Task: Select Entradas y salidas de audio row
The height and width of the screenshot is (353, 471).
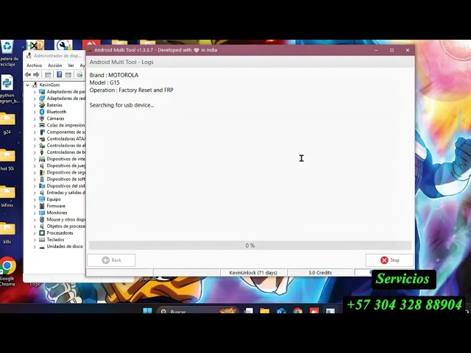Action: pos(62,193)
